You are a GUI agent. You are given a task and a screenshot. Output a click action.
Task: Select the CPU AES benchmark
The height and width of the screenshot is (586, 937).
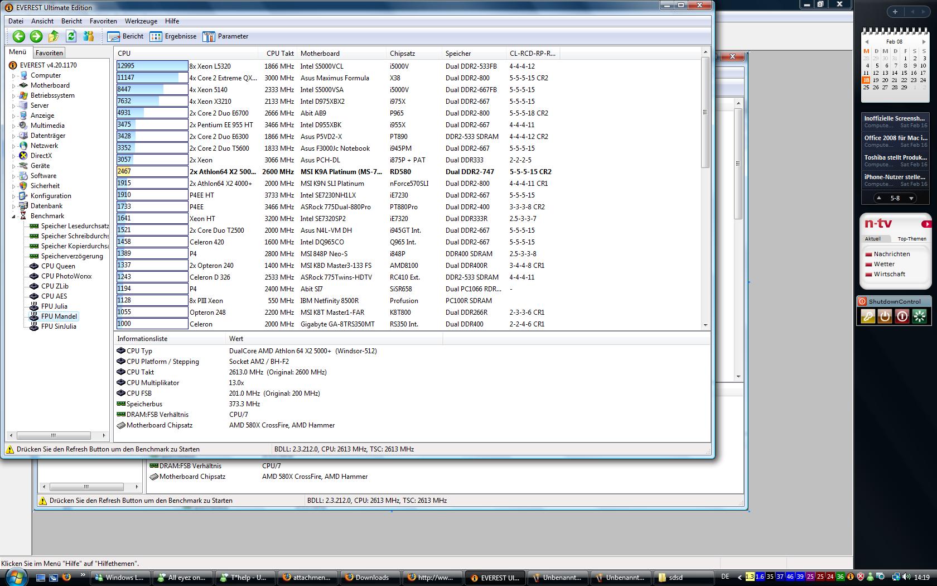tap(54, 296)
